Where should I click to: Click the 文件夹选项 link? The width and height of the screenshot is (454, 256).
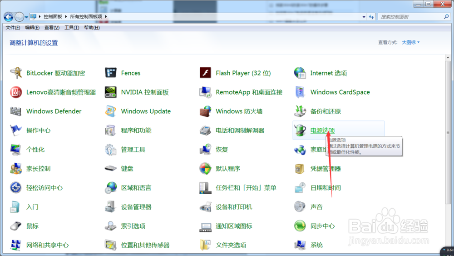point(231,245)
